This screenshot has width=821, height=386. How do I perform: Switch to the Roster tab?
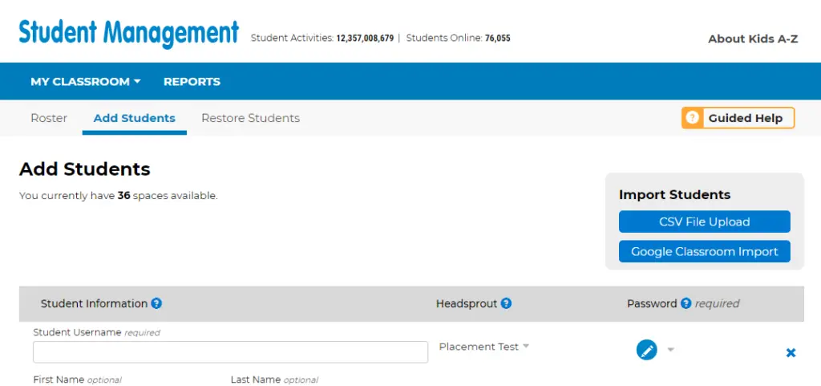(x=49, y=118)
